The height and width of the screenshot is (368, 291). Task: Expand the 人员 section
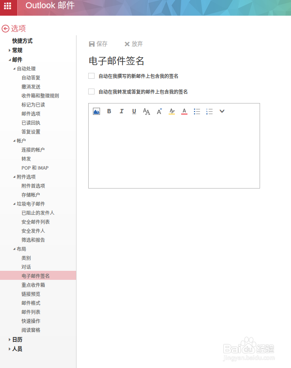tap(9, 349)
